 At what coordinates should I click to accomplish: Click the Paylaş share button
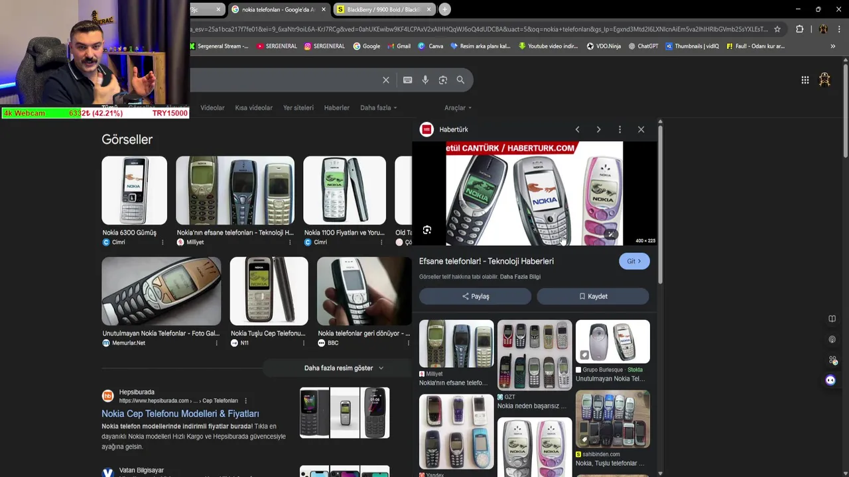pos(475,297)
